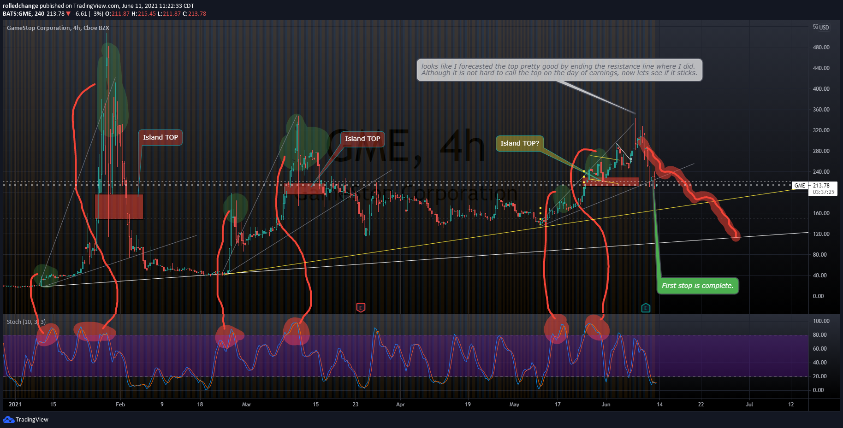Click the Jun label on time axis
Viewport: 843px width, 428px height.
tap(606, 405)
